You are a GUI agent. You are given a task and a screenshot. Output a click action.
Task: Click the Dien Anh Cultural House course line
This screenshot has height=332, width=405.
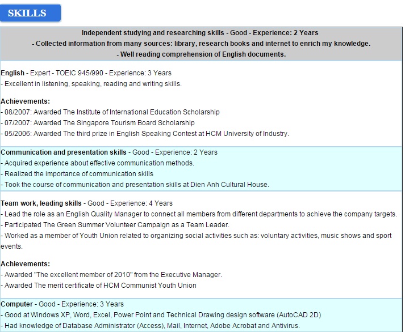click(x=135, y=185)
